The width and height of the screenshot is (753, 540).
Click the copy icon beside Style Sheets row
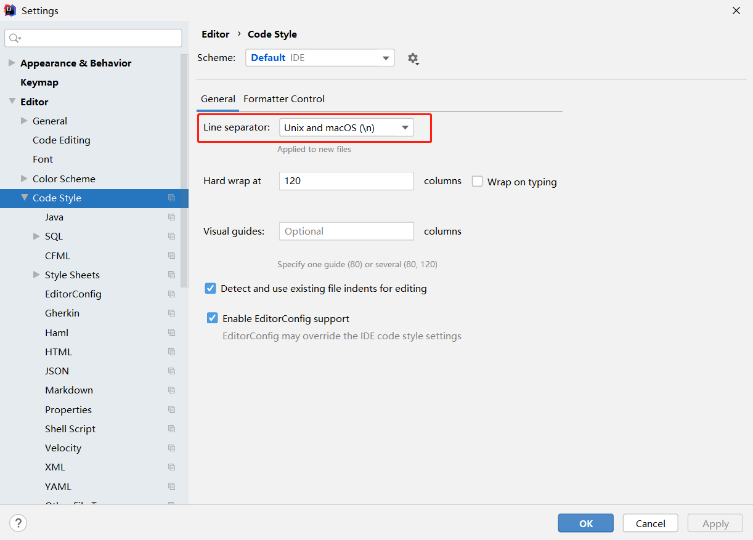click(x=172, y=275)
